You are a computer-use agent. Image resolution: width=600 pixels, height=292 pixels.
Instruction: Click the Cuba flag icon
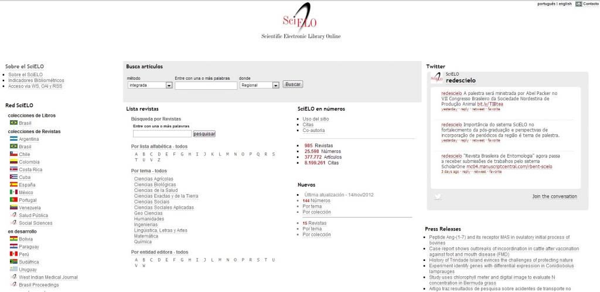point(14,177)
